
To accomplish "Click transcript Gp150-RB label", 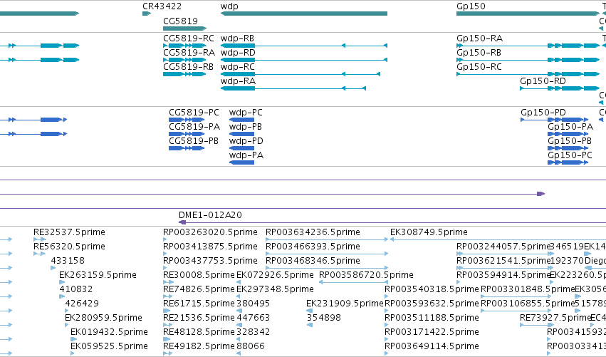I will [479, 53].
